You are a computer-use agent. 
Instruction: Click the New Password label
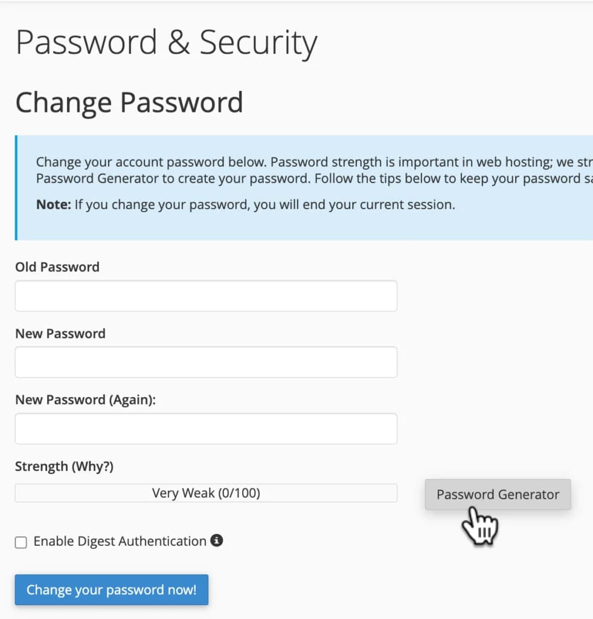(60, 333)
